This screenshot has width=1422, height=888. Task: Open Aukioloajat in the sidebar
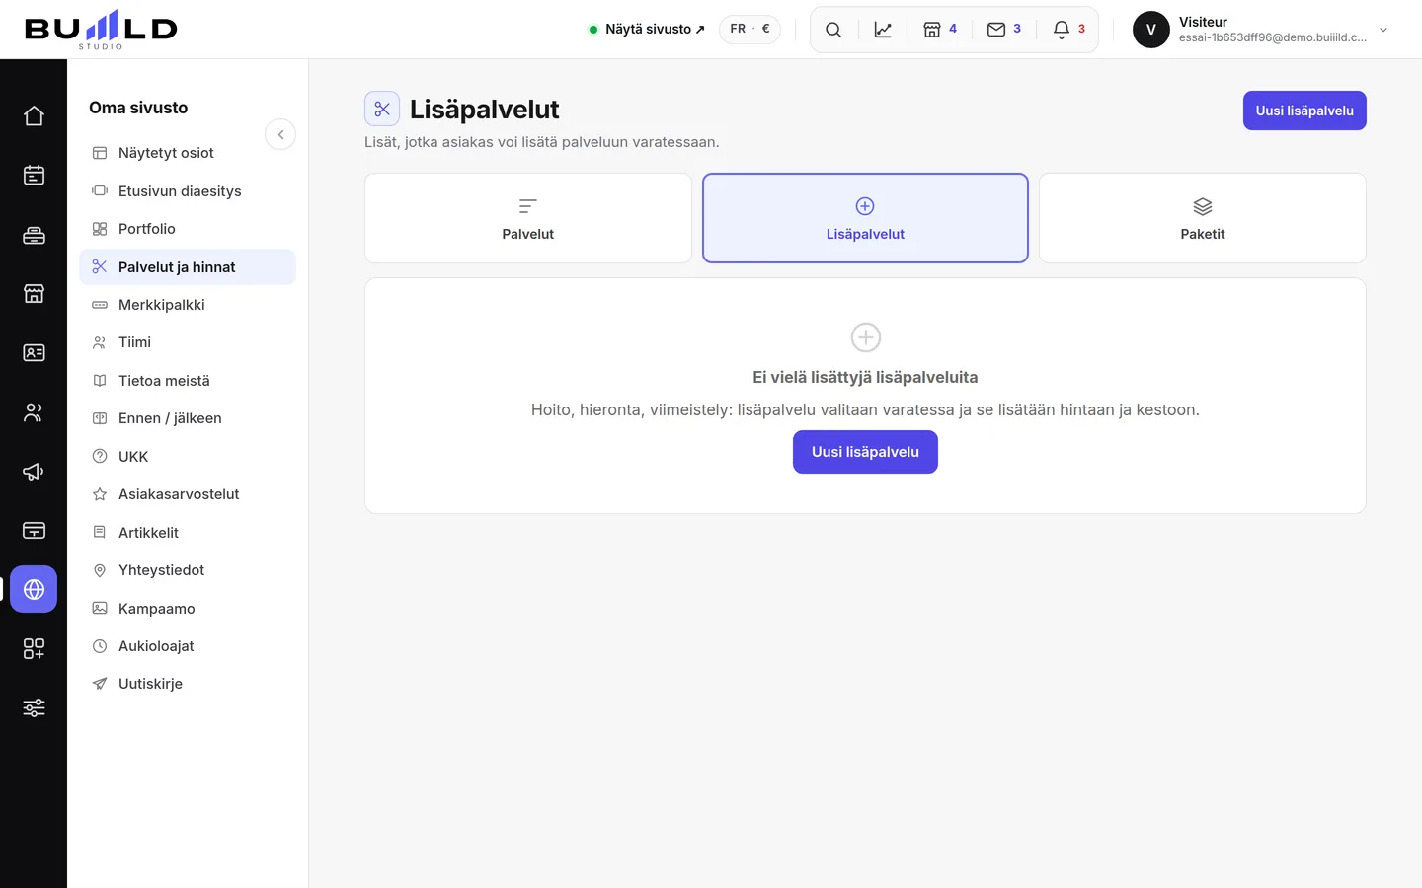click(188, 646)
